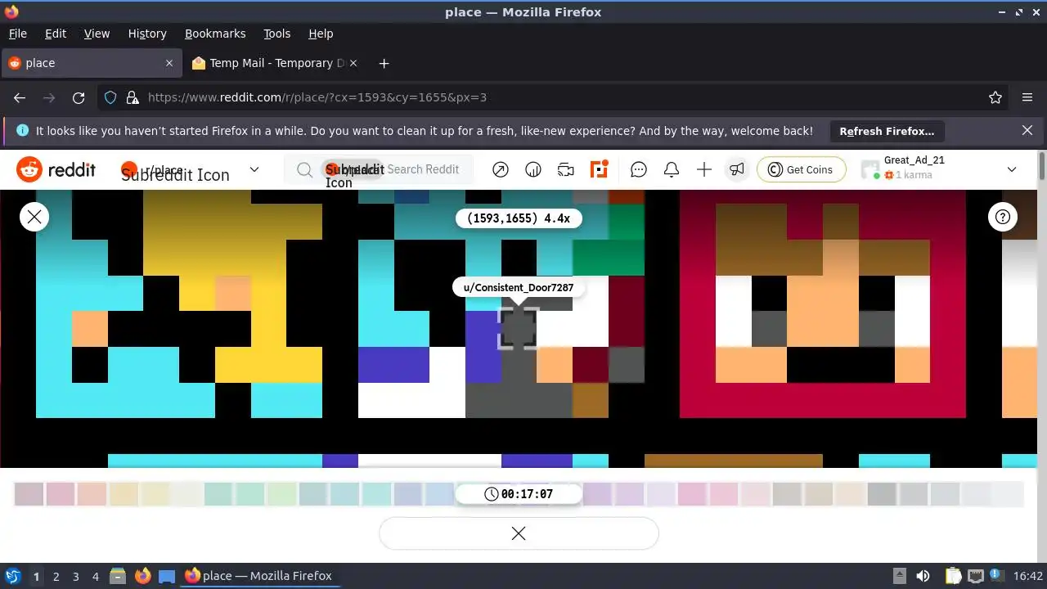Open the Firefox hamburger application menu
Screen dimensions: 1047x589
point(1027,97)
